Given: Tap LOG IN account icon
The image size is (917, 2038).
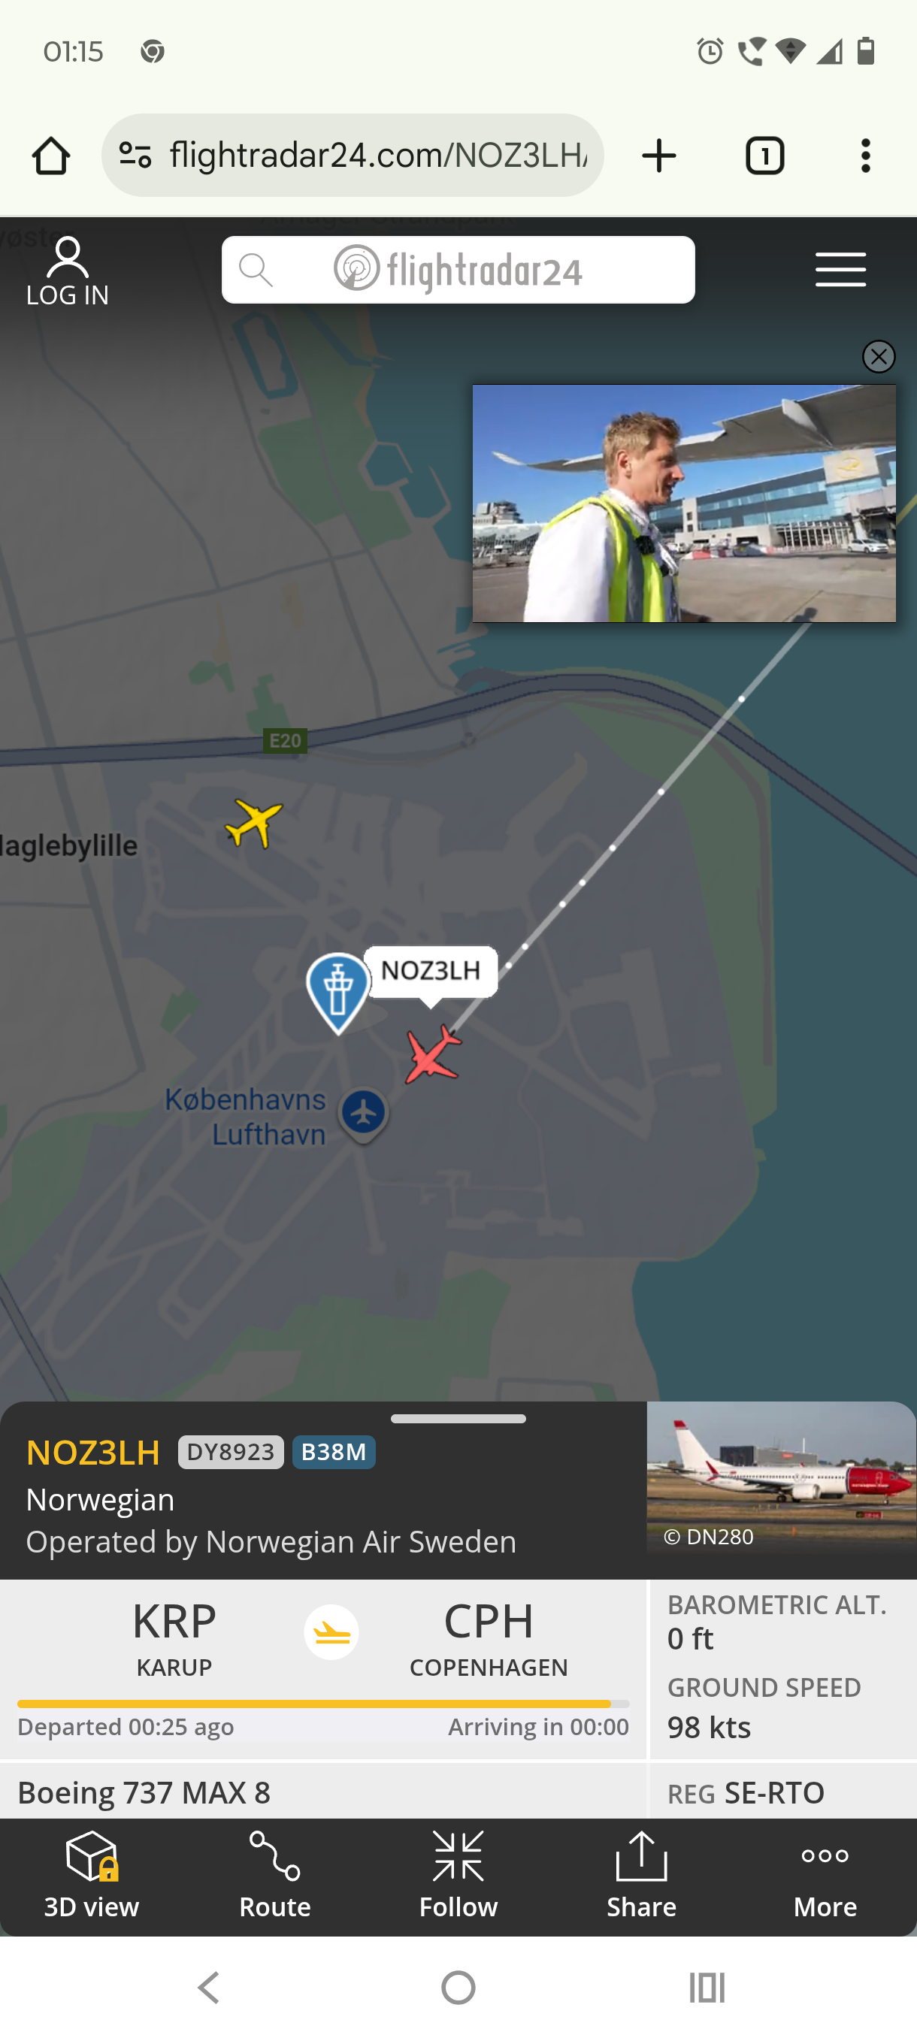Looking at the screenshot, I should tap(68, 271).
